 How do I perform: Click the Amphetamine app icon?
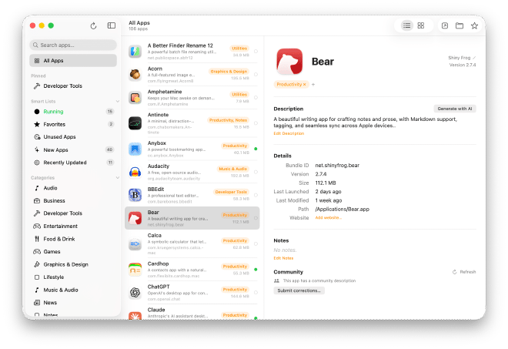tap(135, 97)
